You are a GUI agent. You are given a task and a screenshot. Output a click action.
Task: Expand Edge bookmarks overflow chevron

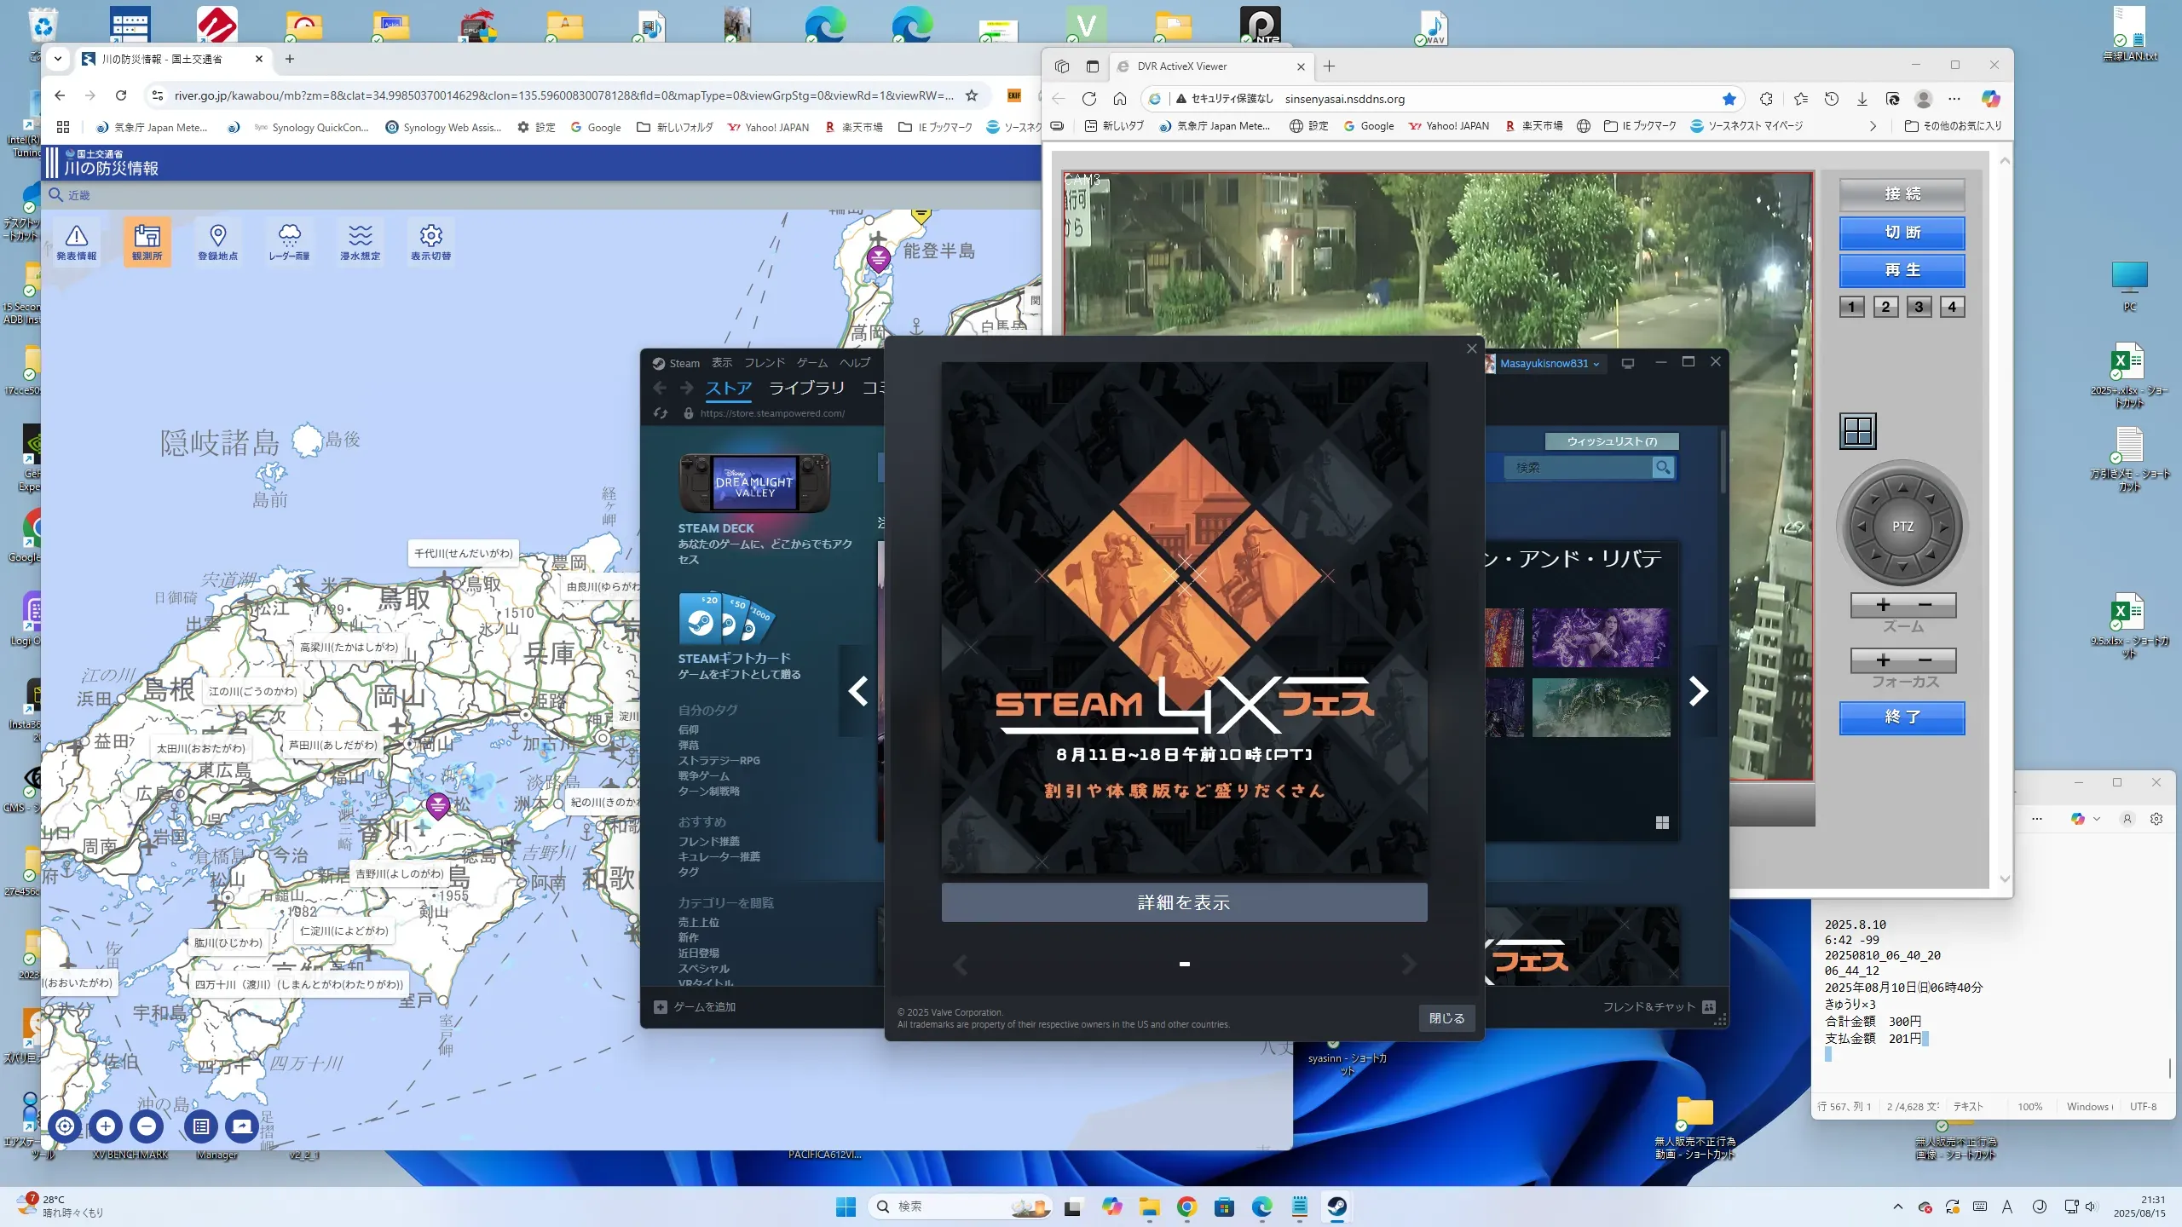[1873, 126]
